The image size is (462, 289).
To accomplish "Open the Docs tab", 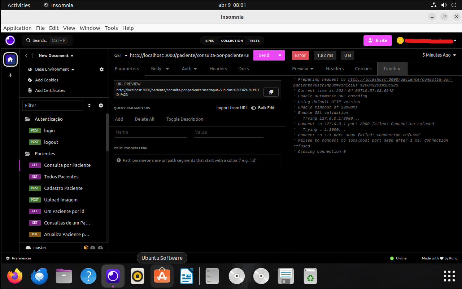I will [244, 68].
